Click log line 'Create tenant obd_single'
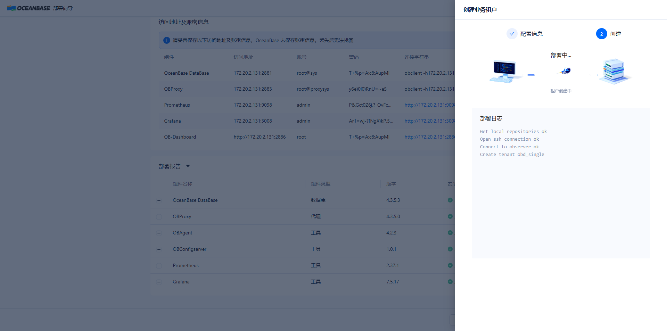 coord(512,154)
